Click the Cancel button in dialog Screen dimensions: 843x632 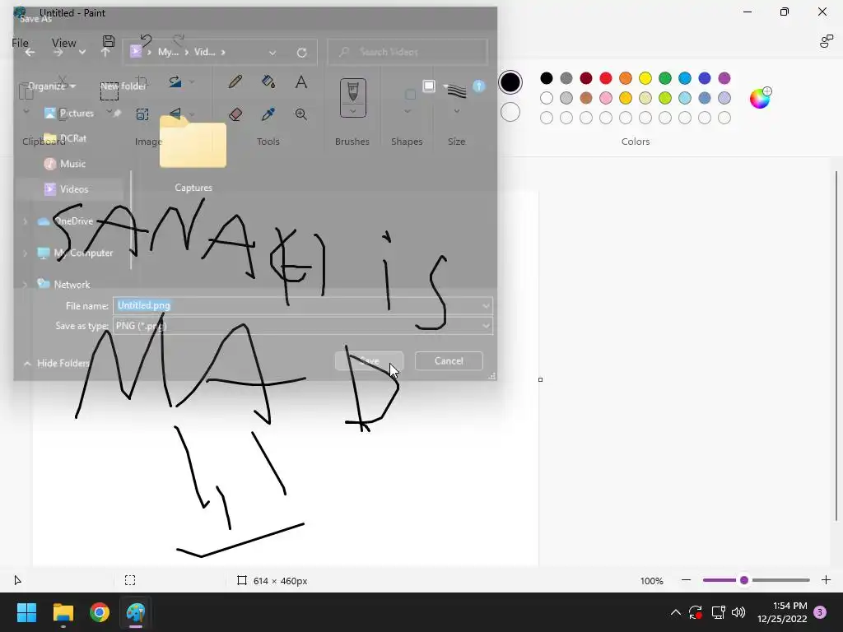coord(449,360)
